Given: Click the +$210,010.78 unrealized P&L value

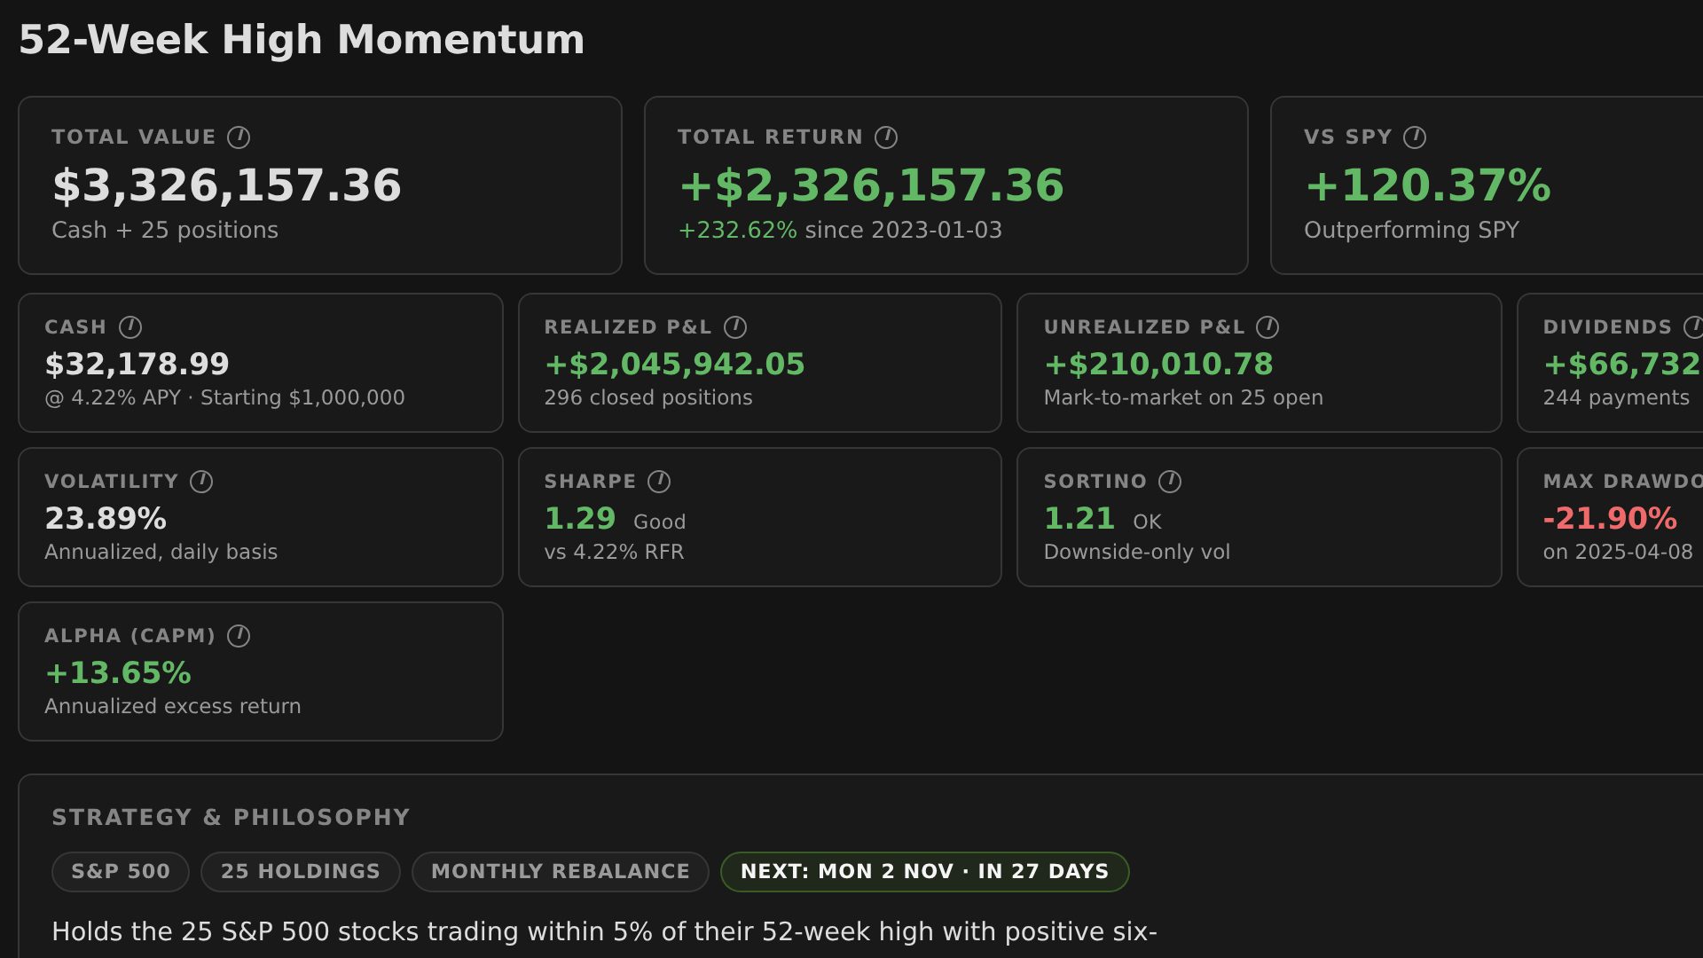Looking at the screenshot, I should [x=1158, y=365].
